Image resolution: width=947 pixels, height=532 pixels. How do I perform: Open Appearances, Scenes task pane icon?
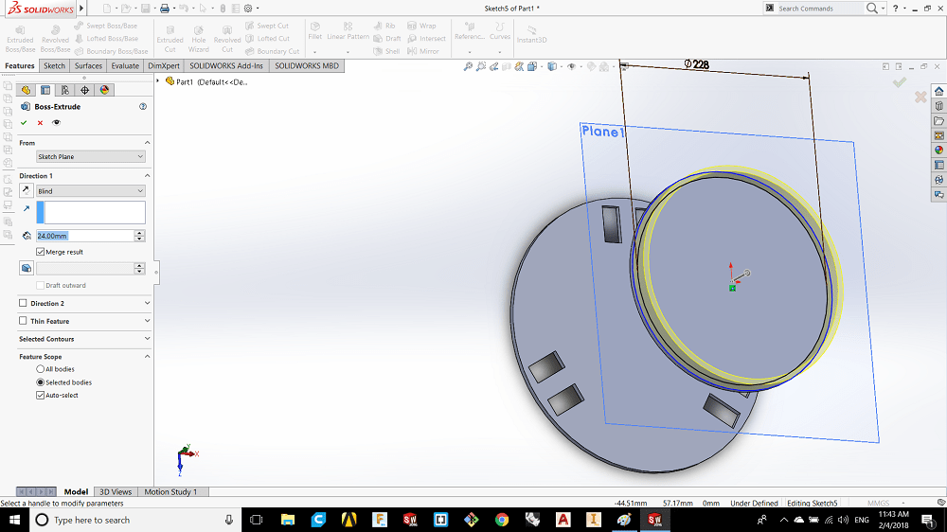(x=938, y=151)
